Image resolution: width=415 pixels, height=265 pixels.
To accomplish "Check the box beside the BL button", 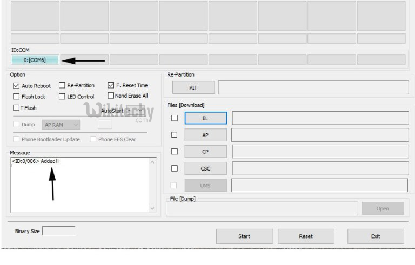I will pyautogui.click(x=174, y=118).
